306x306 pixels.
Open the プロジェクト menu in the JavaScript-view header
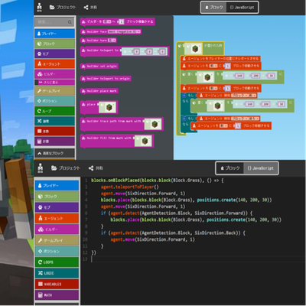(66, 168)
